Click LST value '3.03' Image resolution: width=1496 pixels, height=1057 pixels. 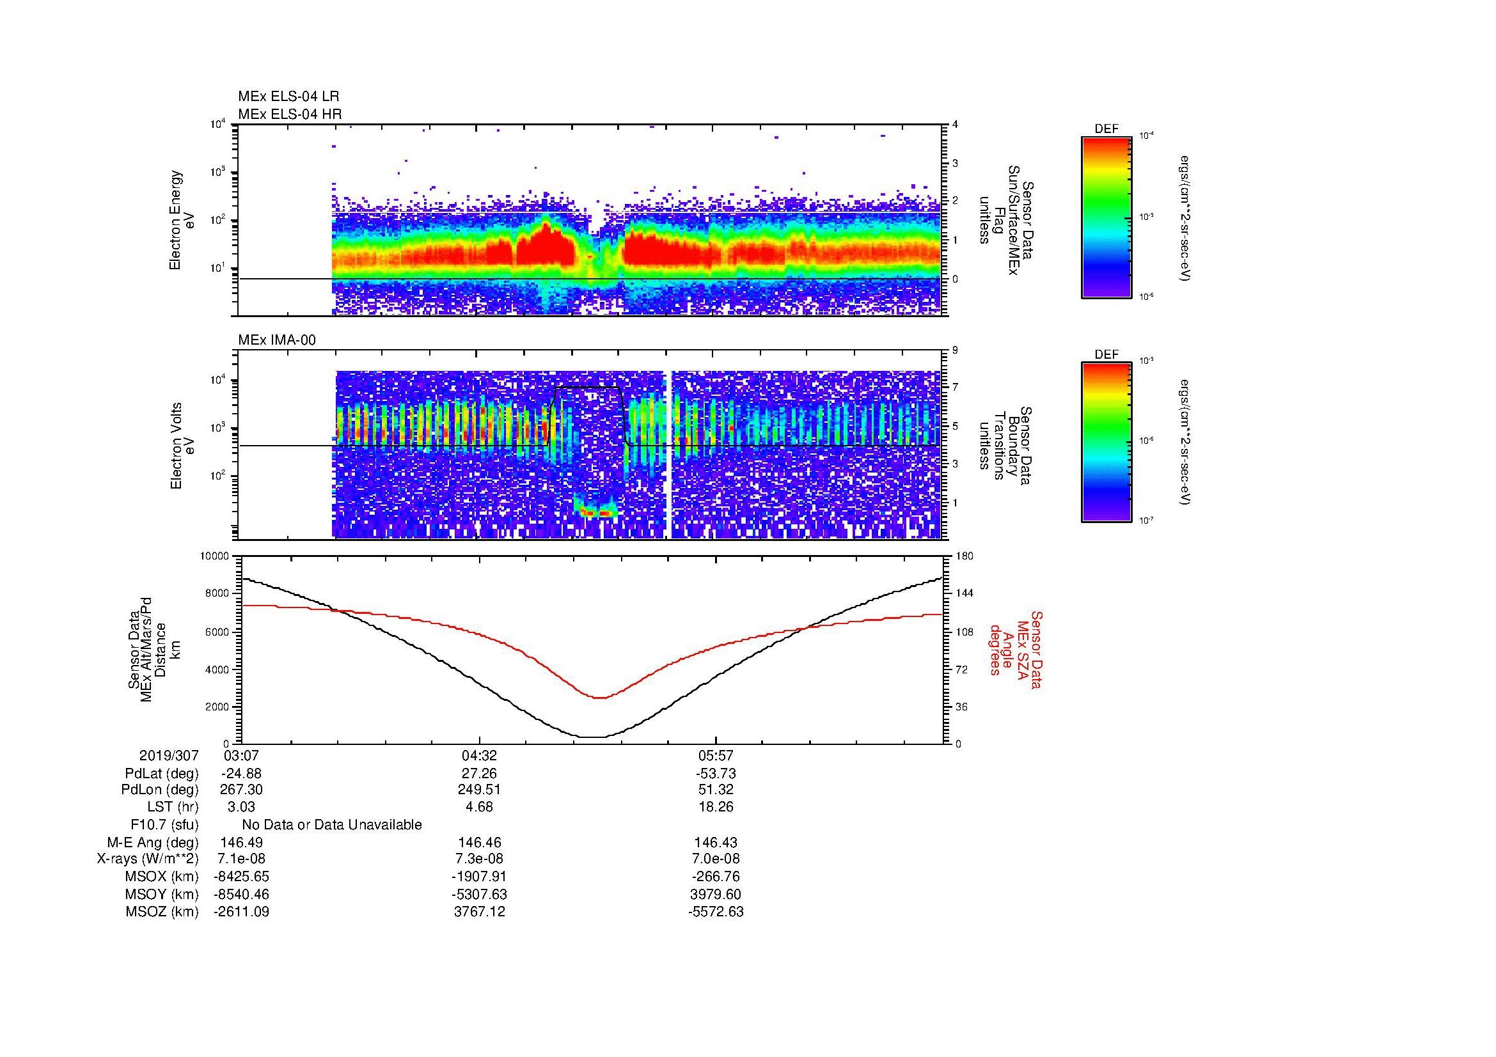241,807
